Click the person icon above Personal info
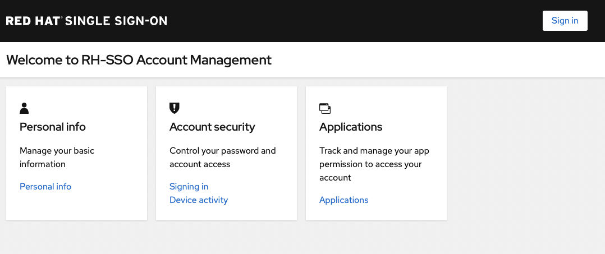The image size is (605, 254). (x=24, y=108)
